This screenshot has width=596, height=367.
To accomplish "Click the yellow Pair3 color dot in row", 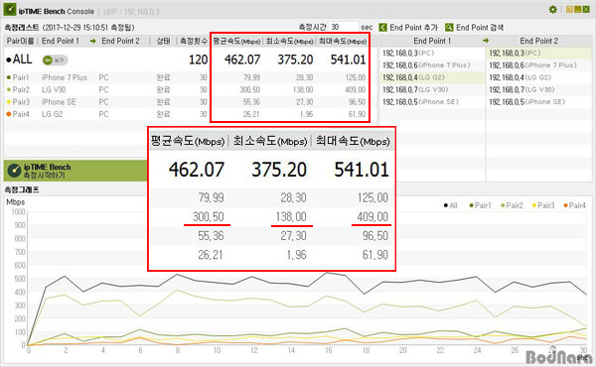I will click(x=9, y=102).
